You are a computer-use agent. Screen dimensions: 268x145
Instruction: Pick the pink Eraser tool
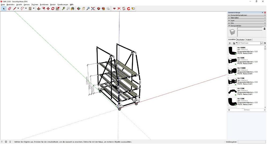(9, 9)
